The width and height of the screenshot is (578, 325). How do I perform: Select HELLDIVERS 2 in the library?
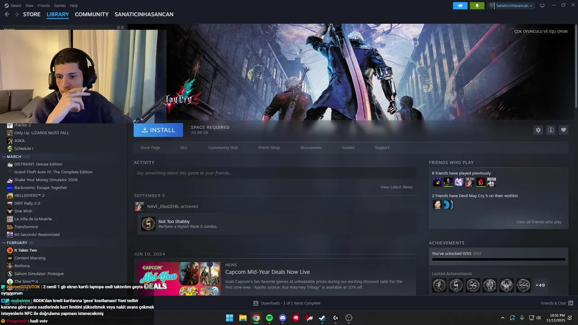coord(29,195)
